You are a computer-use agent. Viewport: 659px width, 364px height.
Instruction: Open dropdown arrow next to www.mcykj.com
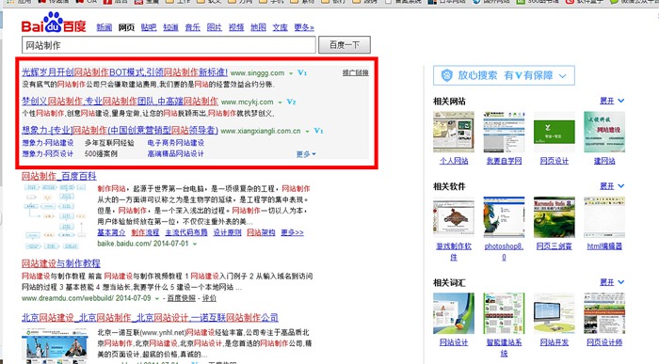pos(280,103)
